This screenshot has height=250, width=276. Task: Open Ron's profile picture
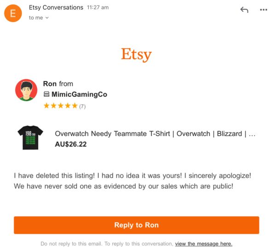tap(26, 90)
